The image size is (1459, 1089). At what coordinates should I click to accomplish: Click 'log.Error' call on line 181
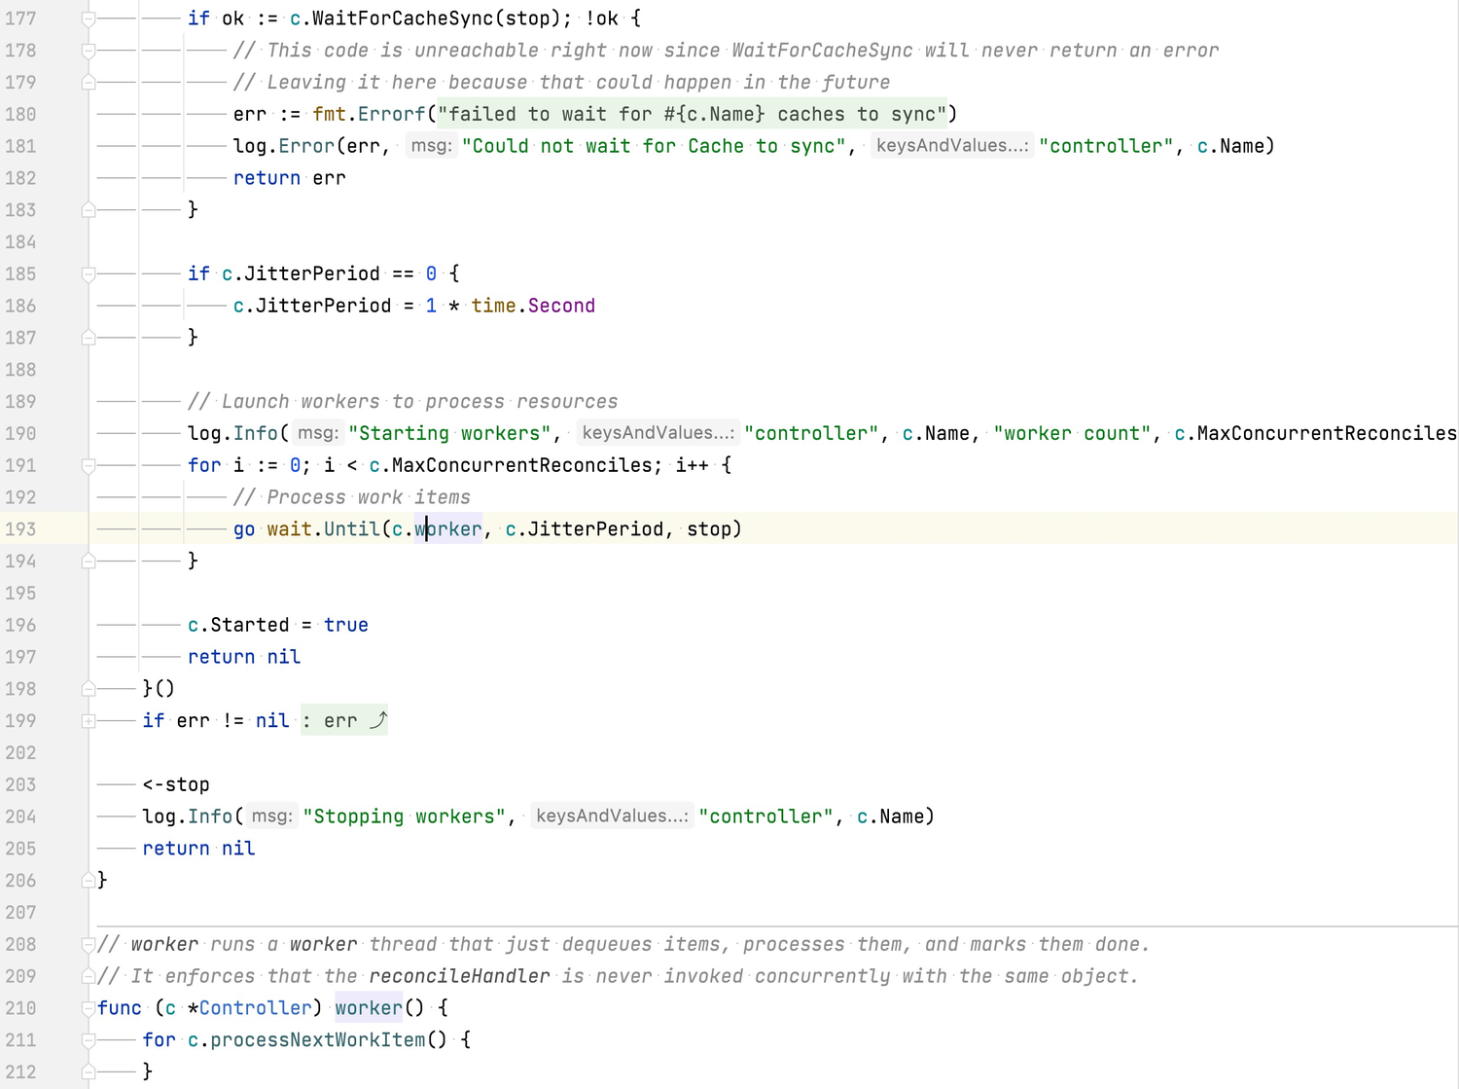pos(284,146)
